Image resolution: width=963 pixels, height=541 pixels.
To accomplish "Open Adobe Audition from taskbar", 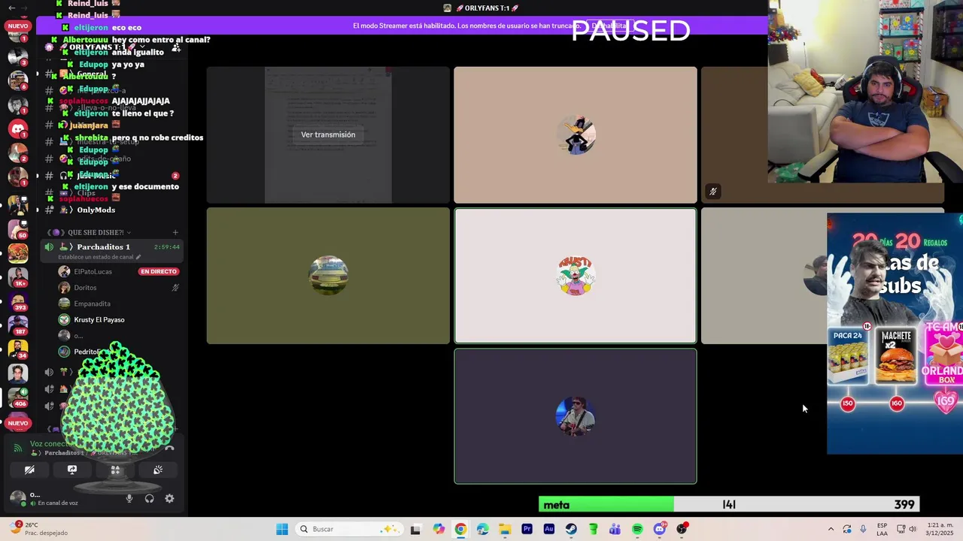I will pyautogui.click(x=549, y=529).
